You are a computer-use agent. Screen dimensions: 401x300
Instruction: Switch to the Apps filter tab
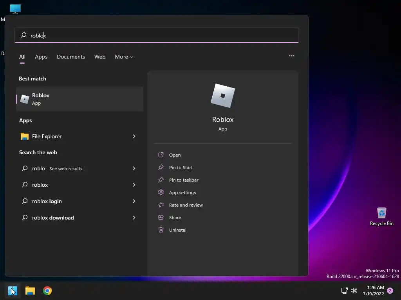click(41, 57)
